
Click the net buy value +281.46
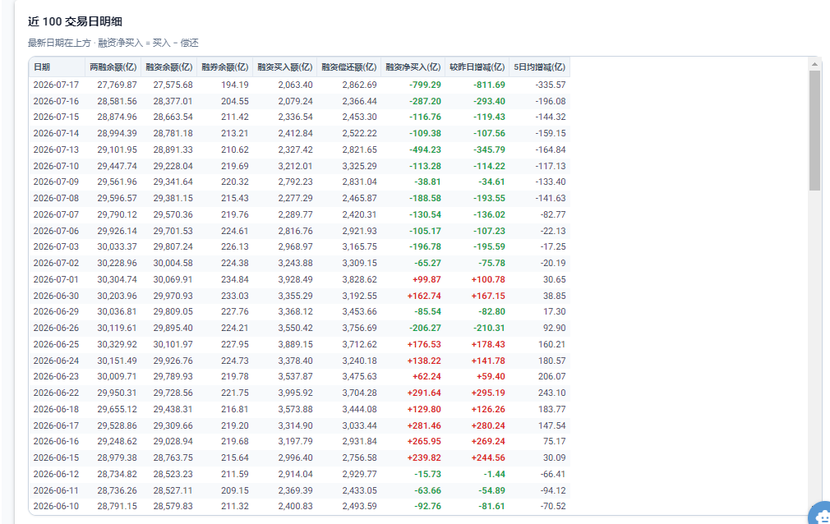[424, 425]
